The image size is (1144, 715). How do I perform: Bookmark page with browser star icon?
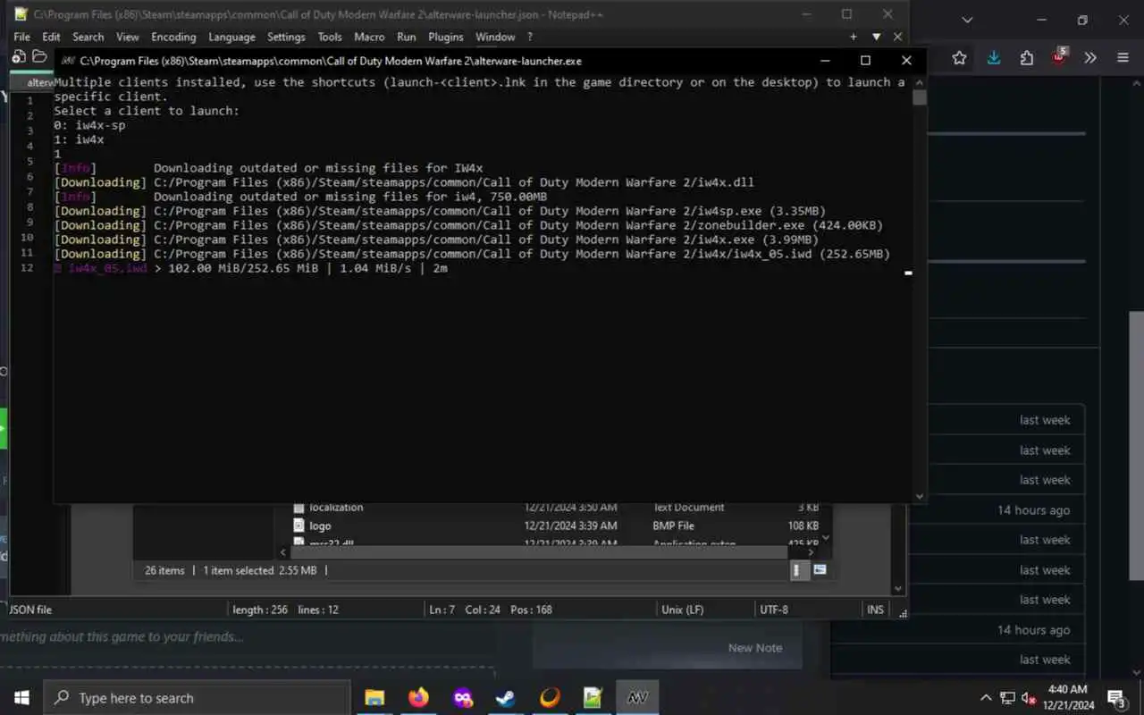(959, 58)
